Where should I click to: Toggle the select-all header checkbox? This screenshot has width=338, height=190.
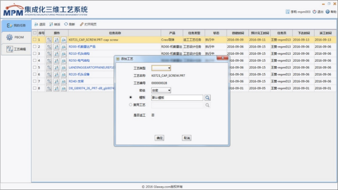click(35, 33)
